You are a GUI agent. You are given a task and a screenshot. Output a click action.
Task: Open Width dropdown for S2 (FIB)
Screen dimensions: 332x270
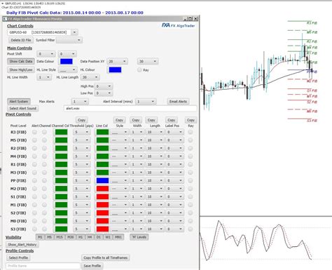point(137,213)
